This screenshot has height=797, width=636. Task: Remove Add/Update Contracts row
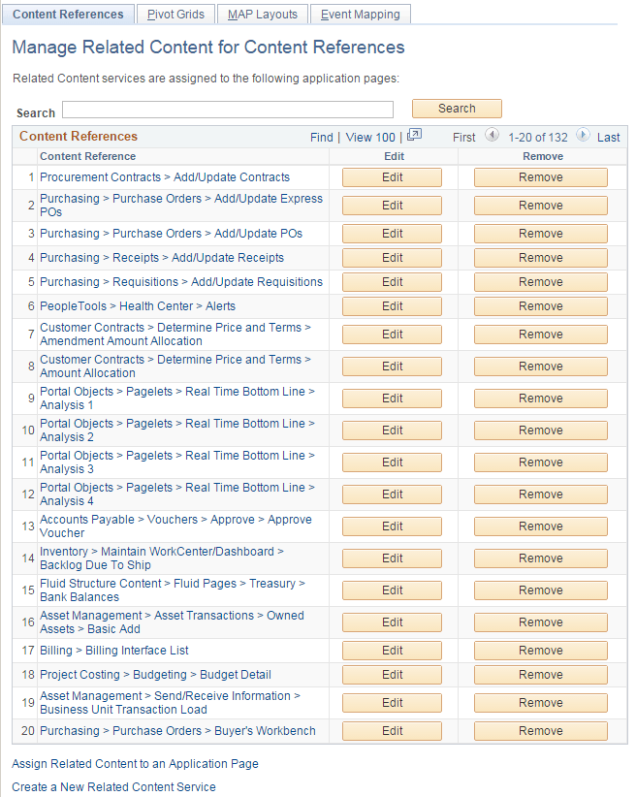coord(540,177)
